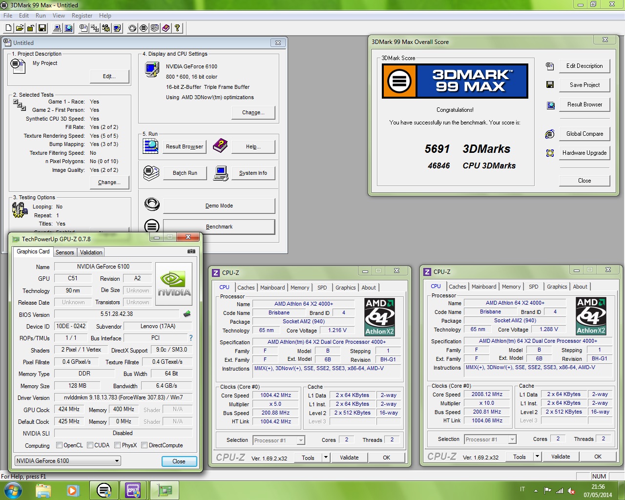The height and width of the screenshot is (500, 625).
Task: Click the Specification field in right CPU-Z
Action: click(x=538, y=341)
